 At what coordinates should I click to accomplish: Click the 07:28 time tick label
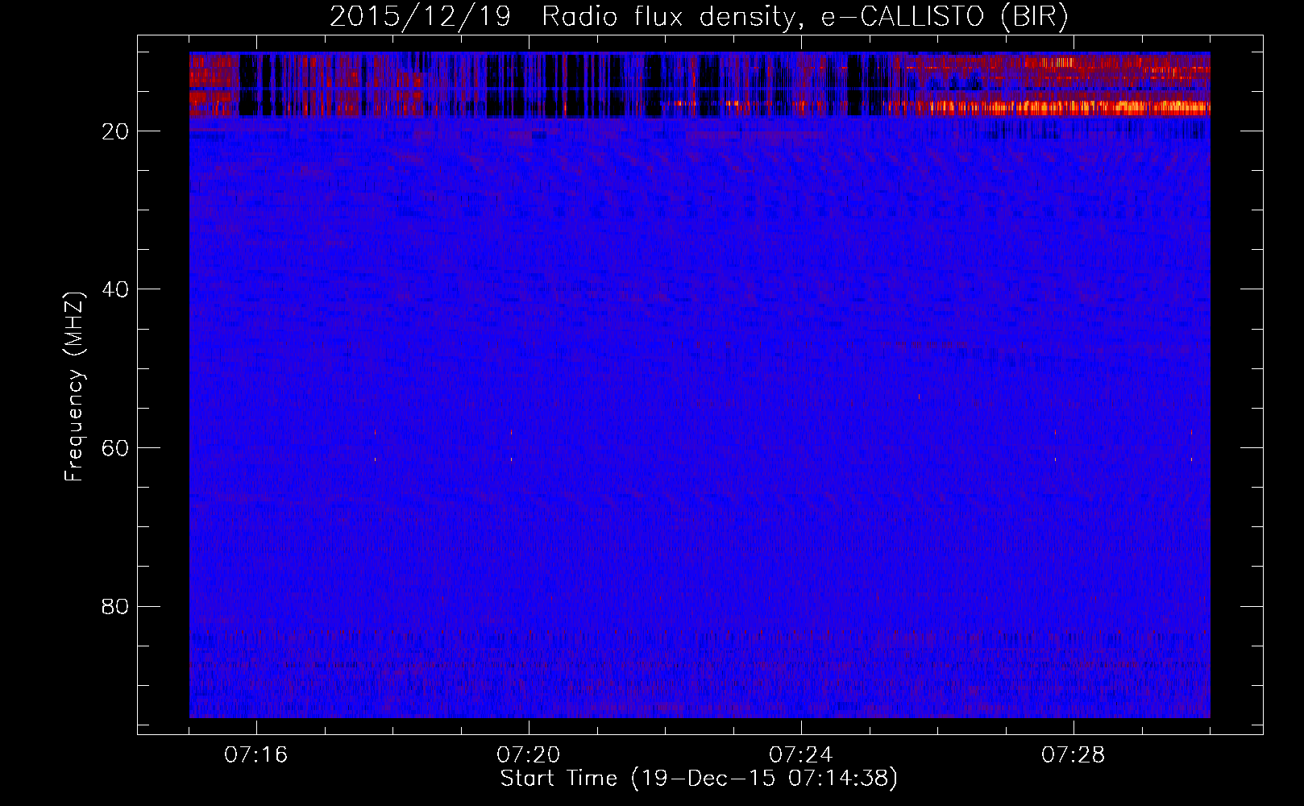coord(1074,754)
